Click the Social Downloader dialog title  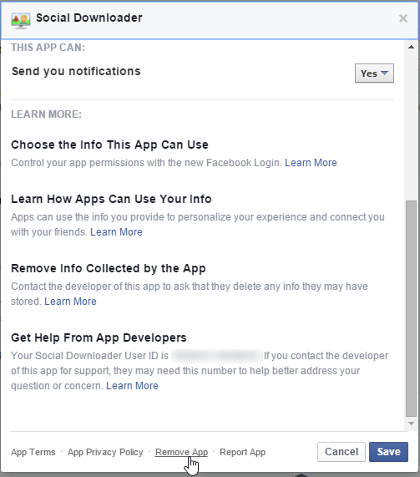click(89, 18)
